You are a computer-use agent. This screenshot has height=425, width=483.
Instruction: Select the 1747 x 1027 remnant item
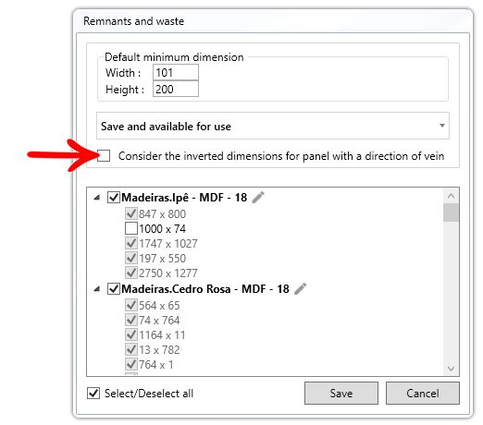[x=168, y=244]
